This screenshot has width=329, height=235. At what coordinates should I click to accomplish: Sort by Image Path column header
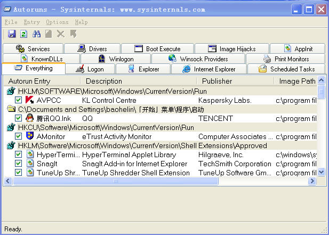[295, 81]
